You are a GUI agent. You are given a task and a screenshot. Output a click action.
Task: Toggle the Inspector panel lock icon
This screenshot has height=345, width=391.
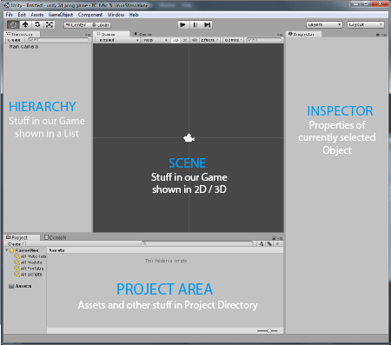378,35
